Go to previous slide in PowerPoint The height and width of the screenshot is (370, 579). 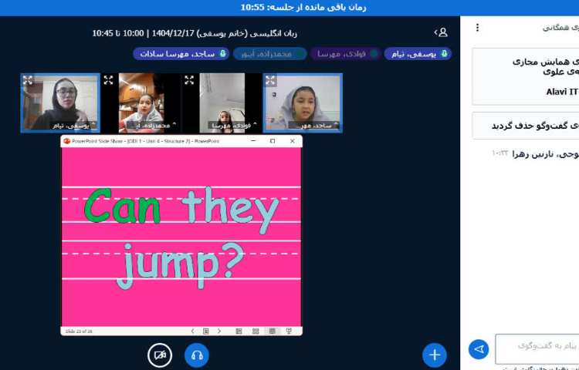pos(192,331)
